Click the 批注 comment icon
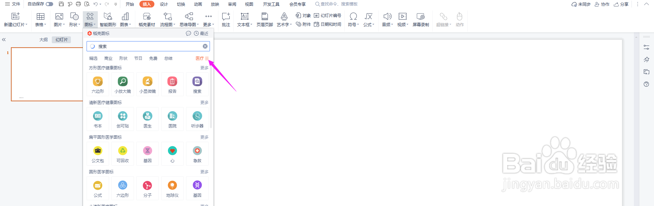654x206 pixels. coord(226,20)
